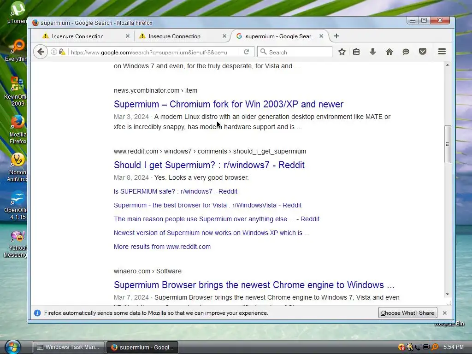The height and width of the screenshot is (354, 472).
Task: Click Choose What I Share button
Action: click(407, 313)
